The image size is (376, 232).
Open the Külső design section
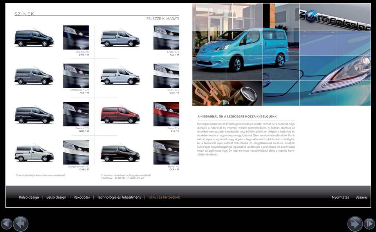29,197
